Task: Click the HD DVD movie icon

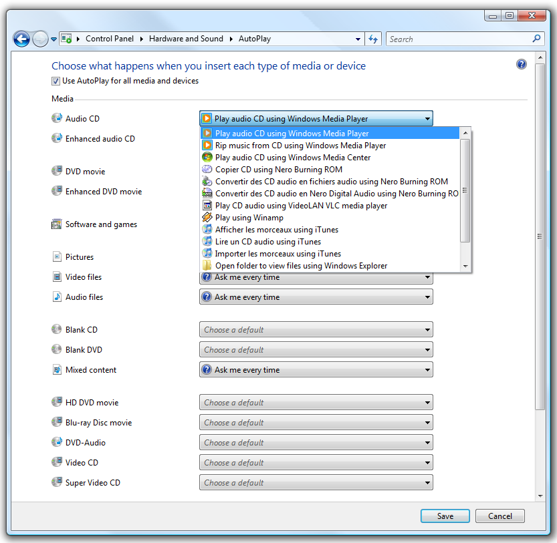Action: (57, 402)
